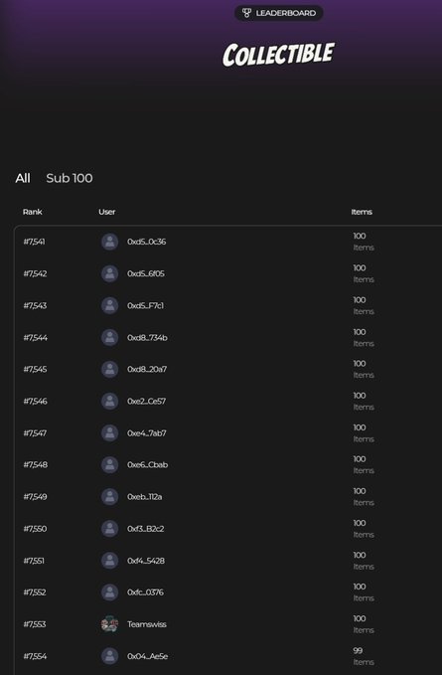Click the avatar icon of user 0xd5...F7c1
Screen dimensions: 442x675
[x=109, y=305]
